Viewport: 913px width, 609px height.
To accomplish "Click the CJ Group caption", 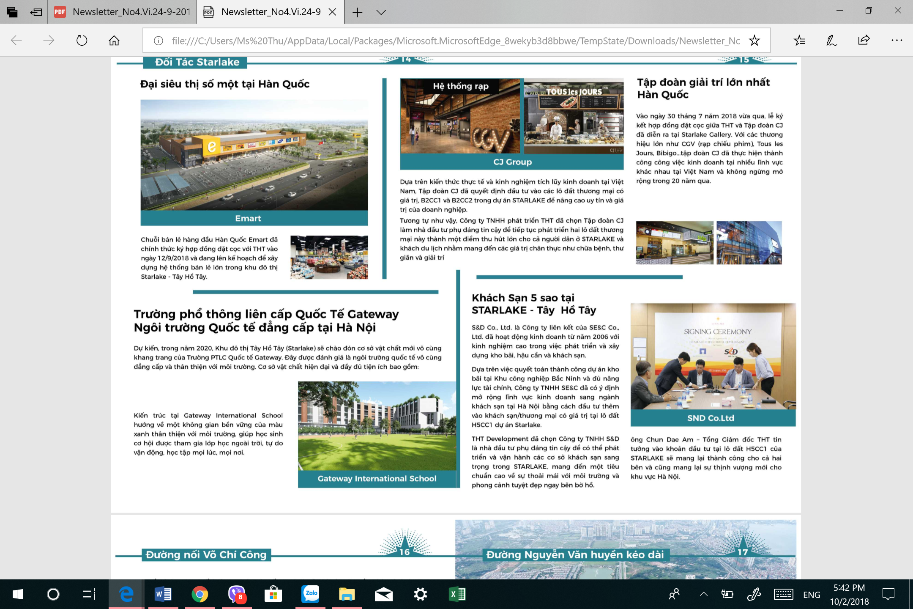I will (x=512, y=162).
